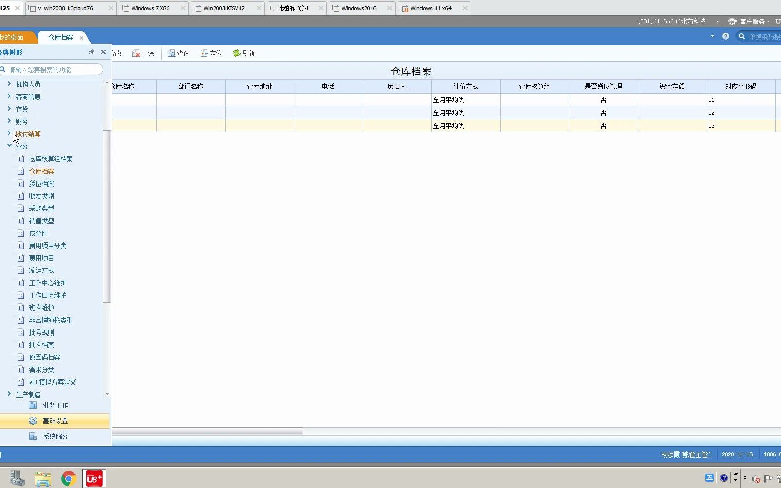Expand the 生产制造 tree node
Viewport: 781px width, 488px height.
[x=9, y=394]
